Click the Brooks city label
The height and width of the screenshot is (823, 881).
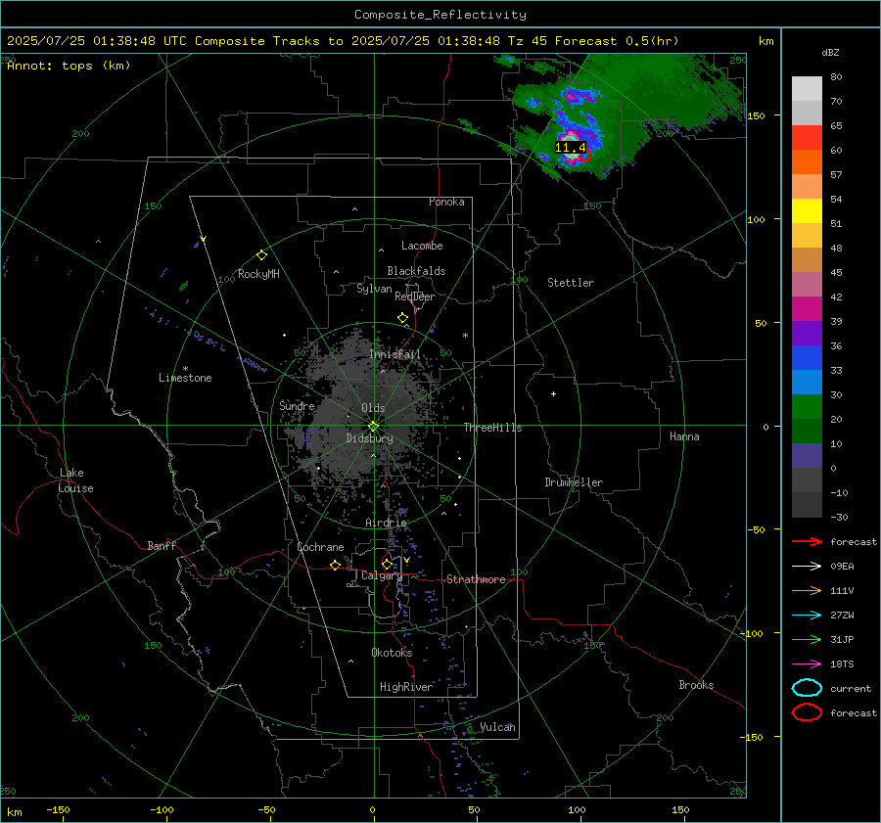(696, 685)
